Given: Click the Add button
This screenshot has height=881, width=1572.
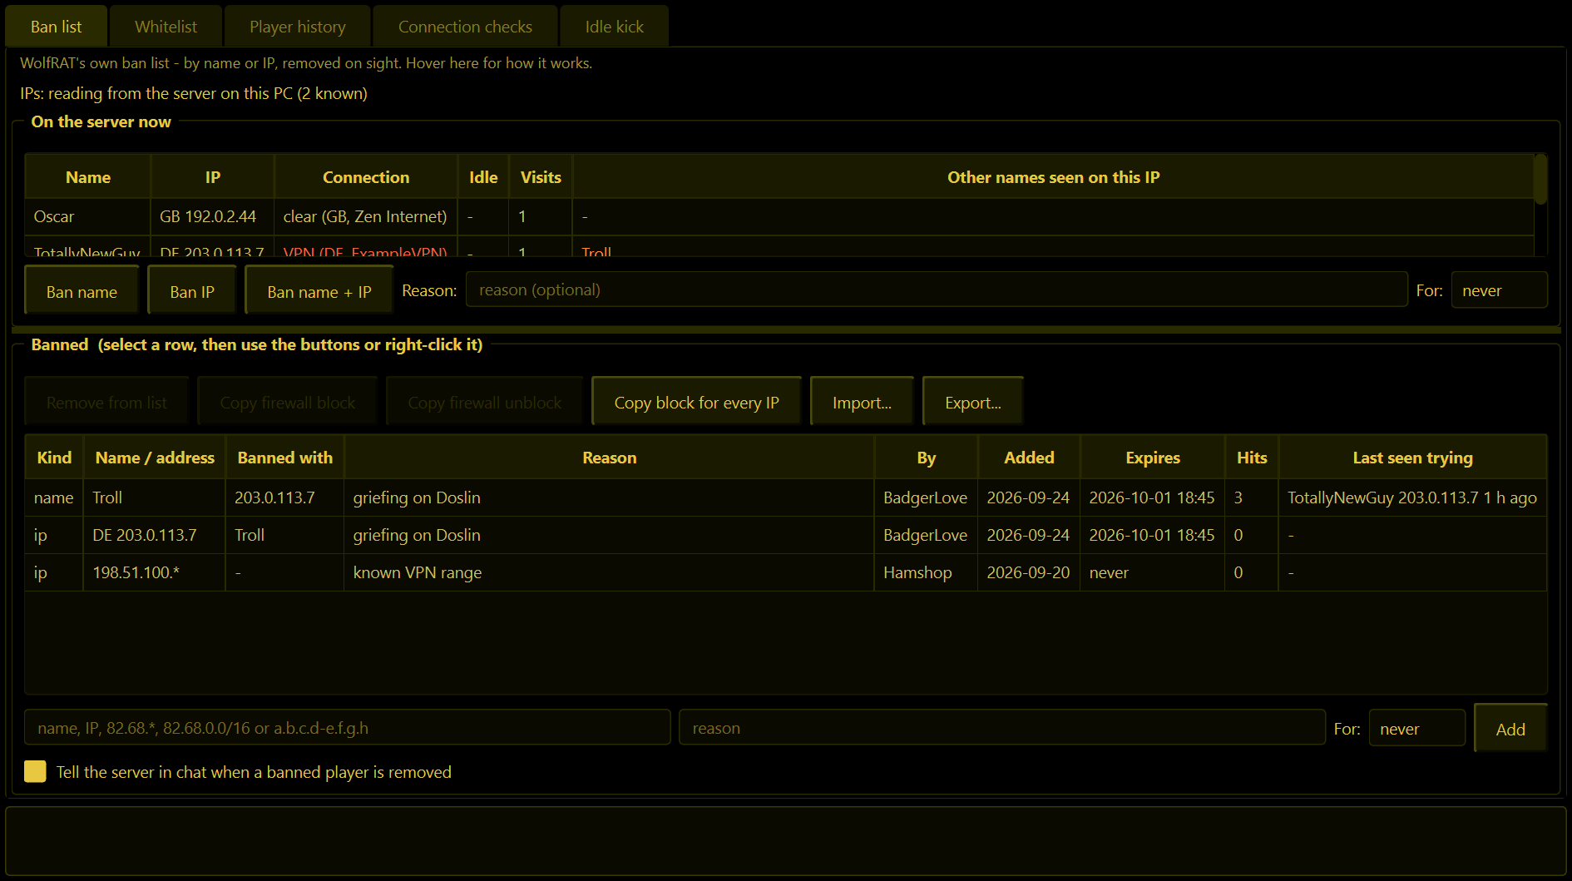Looking at the screenshot, I should 1510,729.
